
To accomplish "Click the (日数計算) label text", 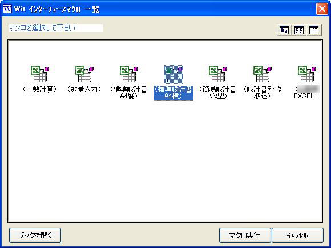I will [x=40, y=89].
